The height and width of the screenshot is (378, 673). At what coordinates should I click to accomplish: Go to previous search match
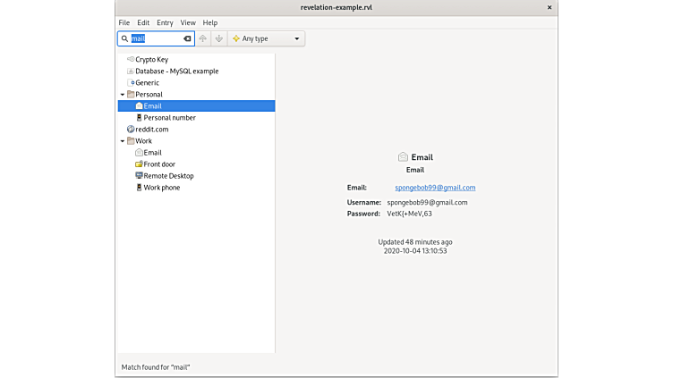[203, 39]
